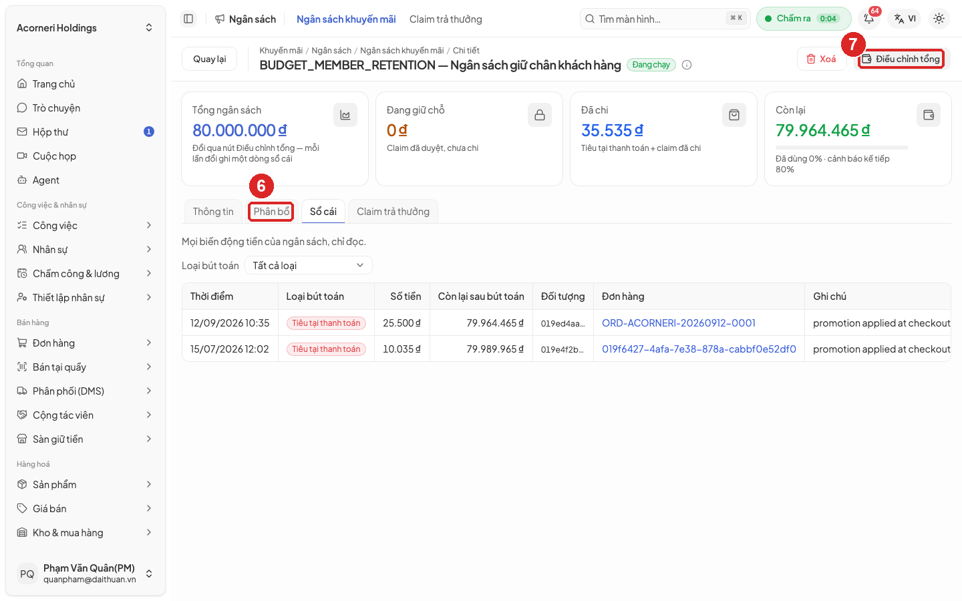Screen dimensions: 962x601
Task: Open the Claim trả thưởng tab below cards
Action: click(393, 212)
